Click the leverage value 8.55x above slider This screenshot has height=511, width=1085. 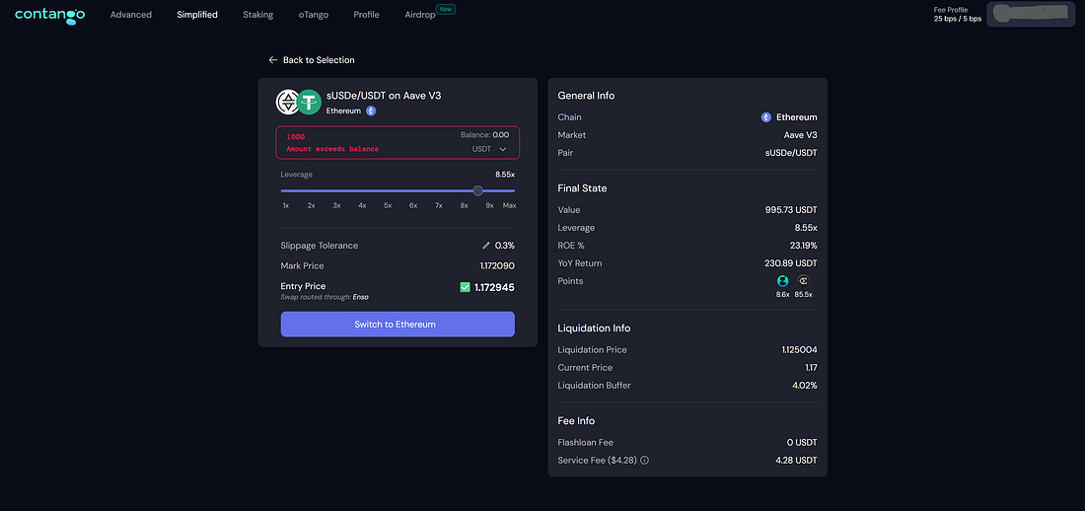click(x=505, y=175)
